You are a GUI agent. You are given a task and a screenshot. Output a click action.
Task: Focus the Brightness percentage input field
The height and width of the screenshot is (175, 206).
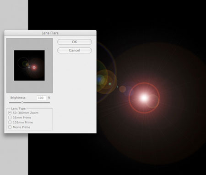41,98
